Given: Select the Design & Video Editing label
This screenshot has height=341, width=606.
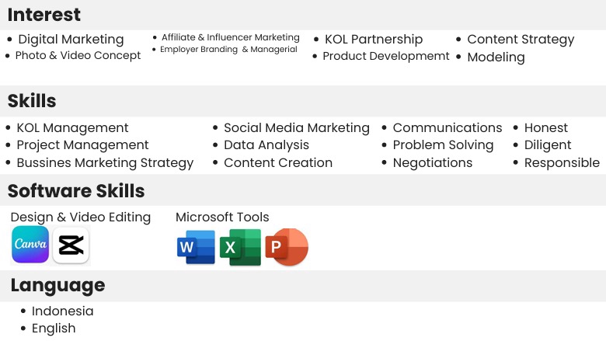Looking at the screenshot, I should click(x=81, y=217).
